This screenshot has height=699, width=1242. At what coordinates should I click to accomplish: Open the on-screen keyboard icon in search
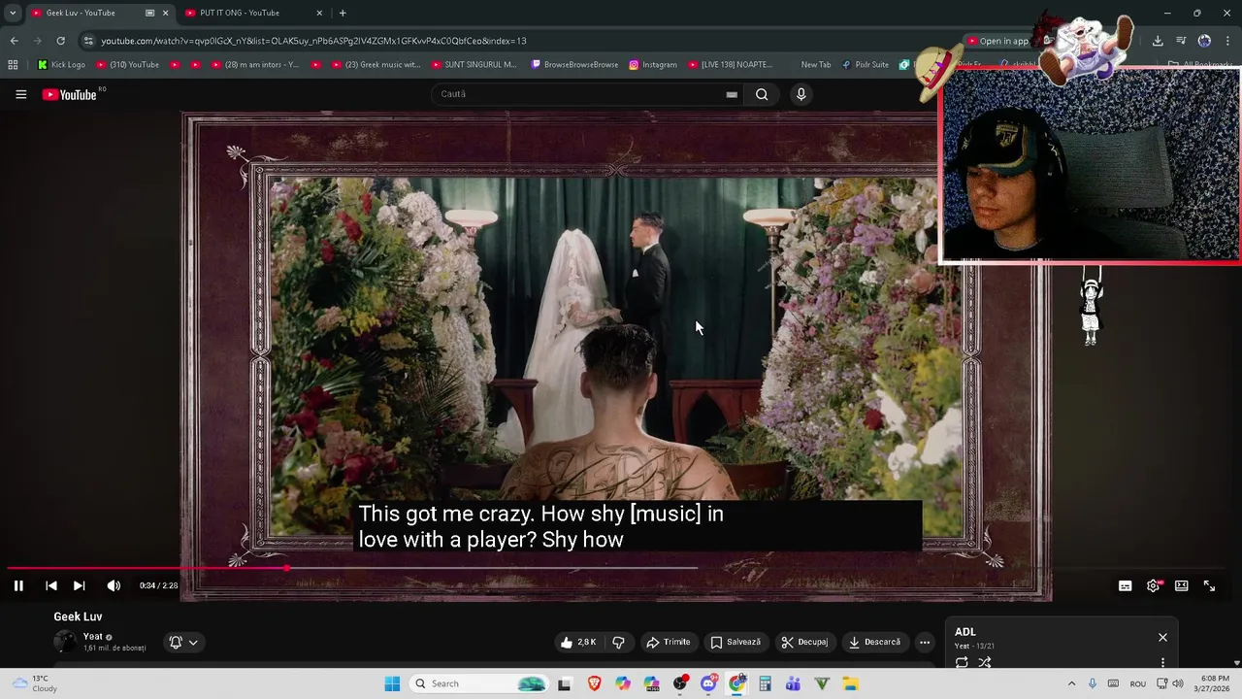pos(732,94)
